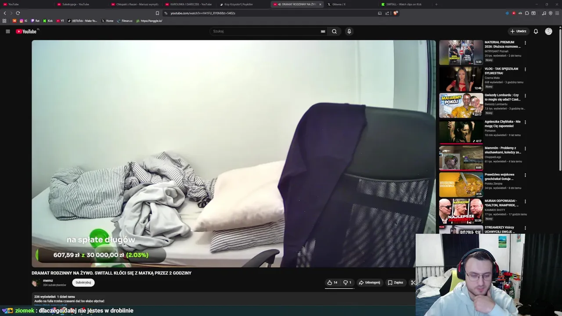Image resolution: width=562 pixels, height=316 pixels.
Task: Click the address bar URL
Action: 203,13
